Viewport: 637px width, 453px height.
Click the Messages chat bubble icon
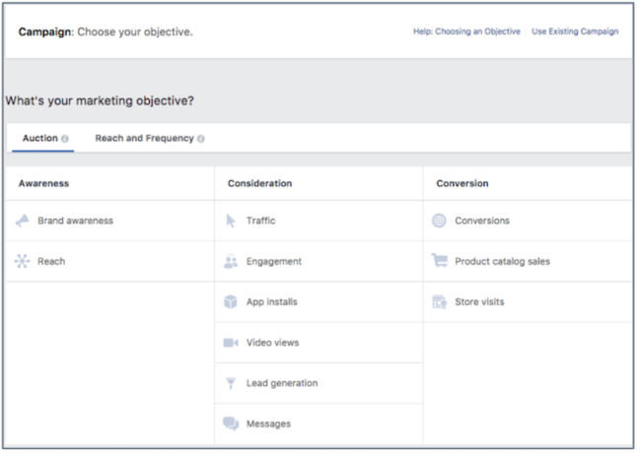231,423
